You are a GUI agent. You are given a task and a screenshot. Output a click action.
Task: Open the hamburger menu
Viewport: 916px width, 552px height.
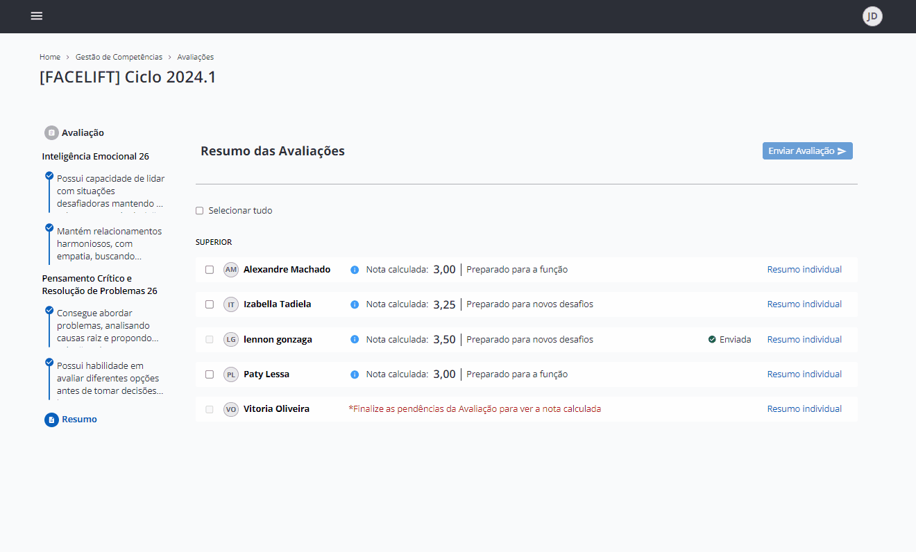[37, 16]
